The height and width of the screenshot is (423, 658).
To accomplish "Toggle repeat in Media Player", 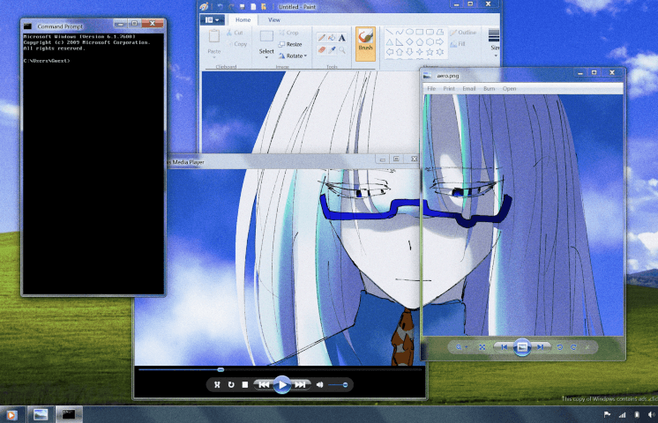I will [x=231, y=384].
